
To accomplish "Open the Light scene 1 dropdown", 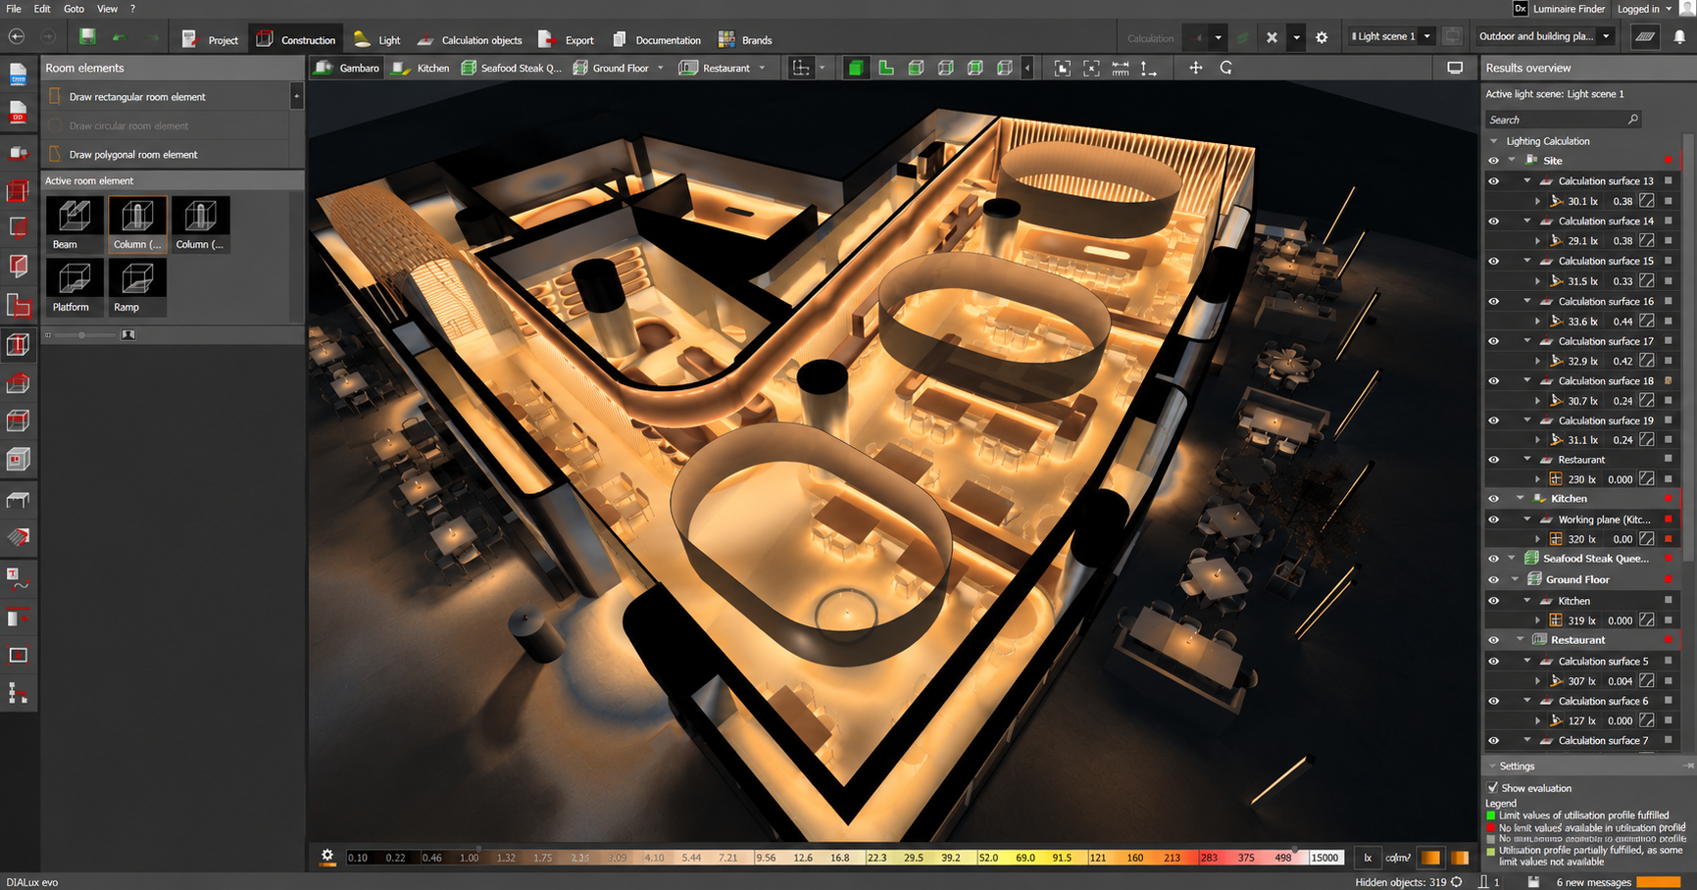I will click(1426, 36).
